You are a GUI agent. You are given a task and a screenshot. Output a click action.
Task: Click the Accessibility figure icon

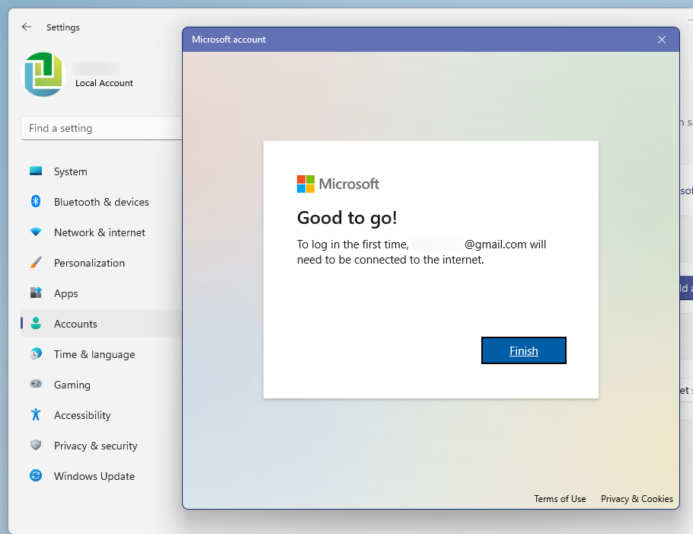click(36, 414)
